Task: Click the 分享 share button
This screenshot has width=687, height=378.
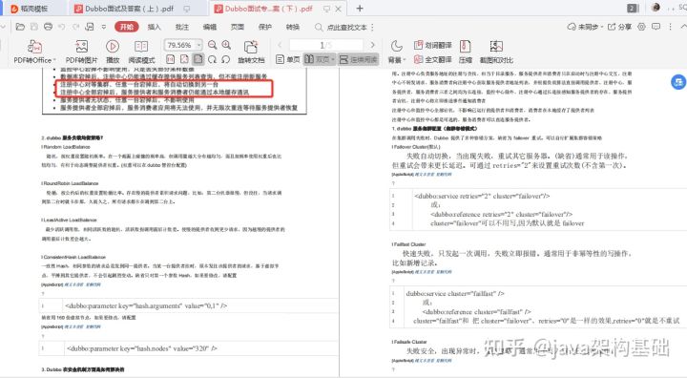Action: pos(619,27)
